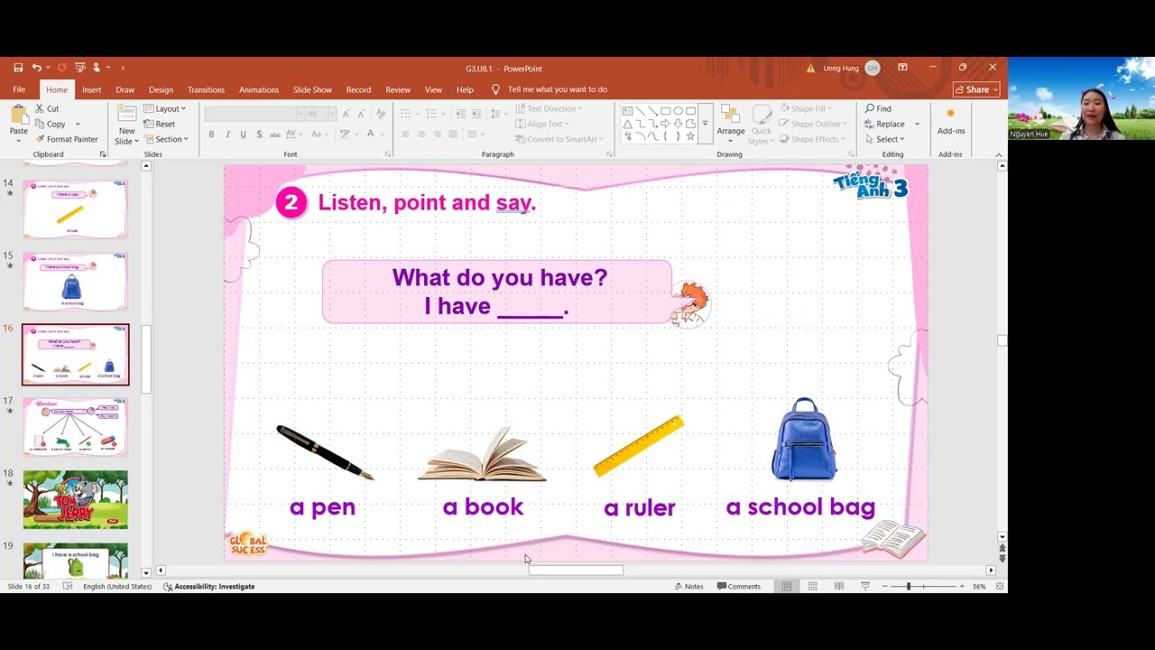
Task: Click the status bar Slide Show icon
Action: [865, 587]
